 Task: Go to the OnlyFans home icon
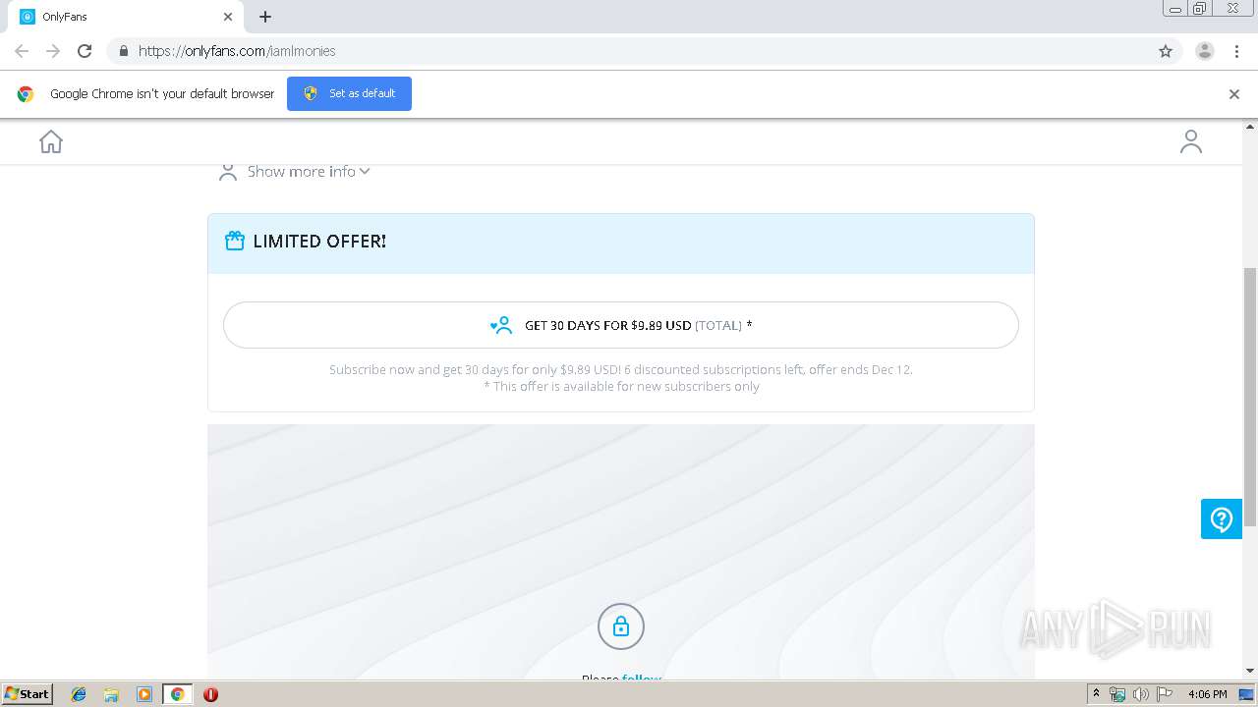[51, 142]
